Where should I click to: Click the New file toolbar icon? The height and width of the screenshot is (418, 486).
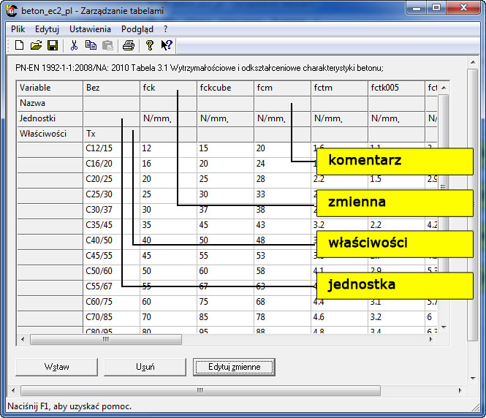pyautogui.click(x=20, y=45)
